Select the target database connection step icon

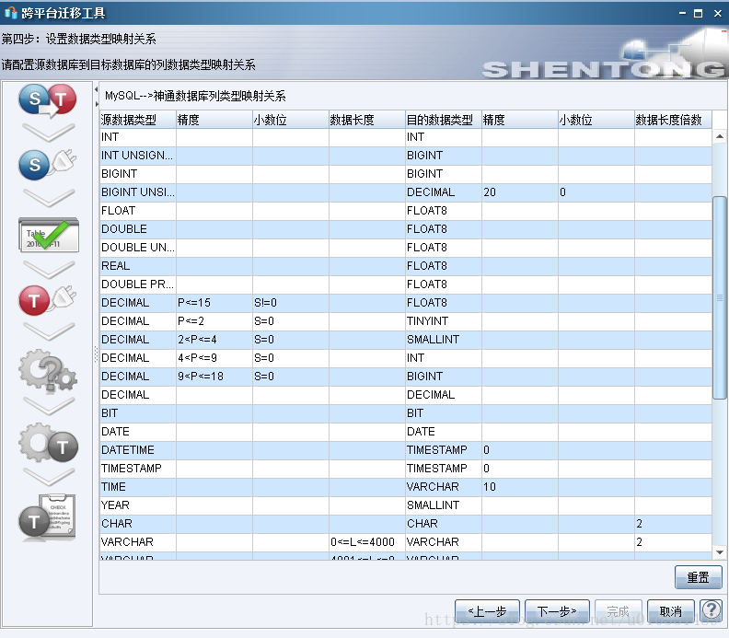(48, 300)
